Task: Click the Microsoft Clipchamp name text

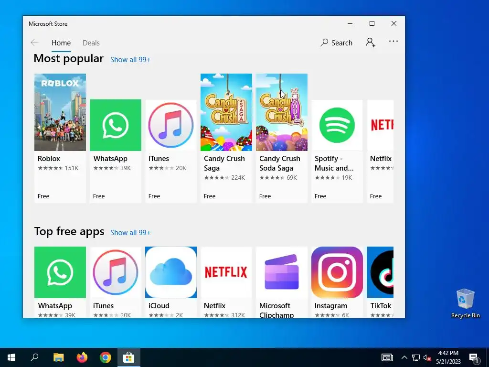Action: [276, 310]
